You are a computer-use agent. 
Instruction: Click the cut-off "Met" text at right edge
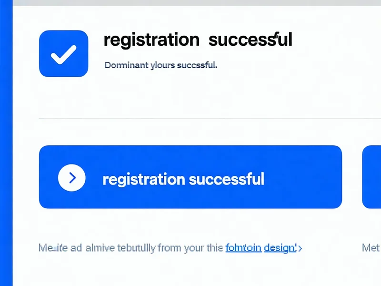(371, 248)
